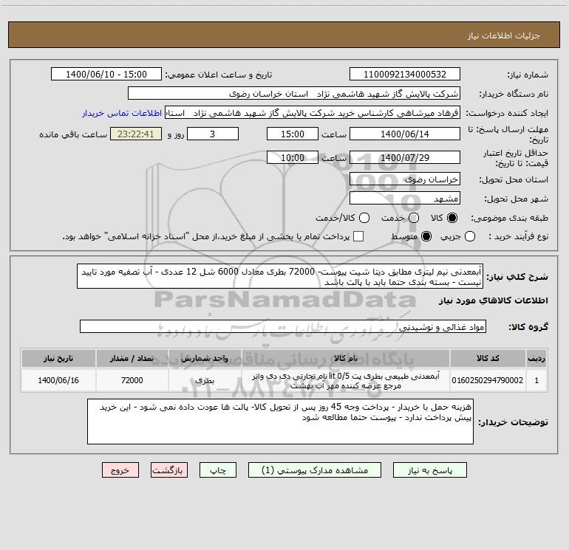Select the خدمت radio button

click(x=414, y=218)
